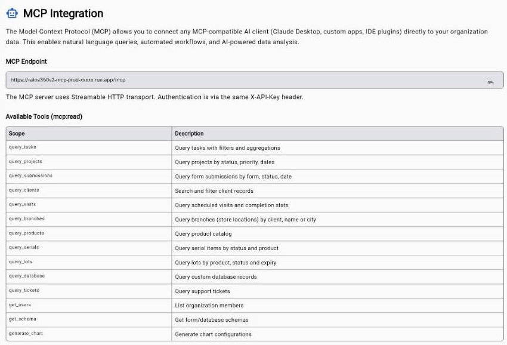Click 'Query projects by status, priority, dates'

click(224, 162)
